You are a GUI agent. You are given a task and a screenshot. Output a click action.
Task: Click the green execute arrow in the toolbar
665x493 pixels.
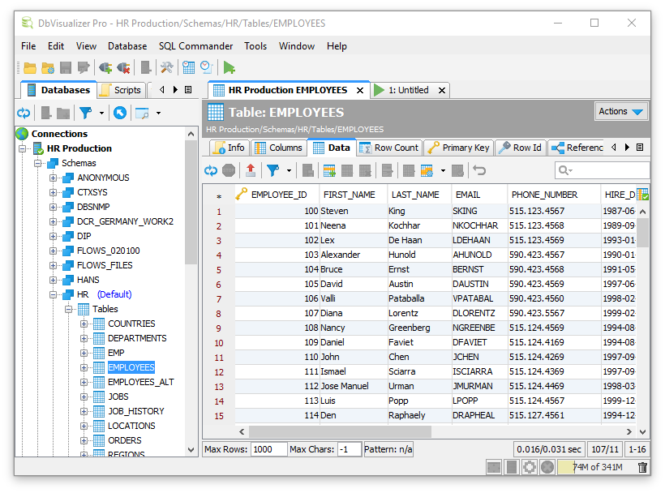(230, 68)
